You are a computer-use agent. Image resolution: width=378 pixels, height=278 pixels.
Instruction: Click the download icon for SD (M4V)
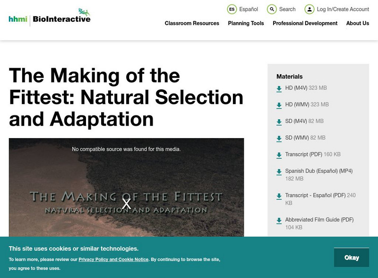point(278,123)
